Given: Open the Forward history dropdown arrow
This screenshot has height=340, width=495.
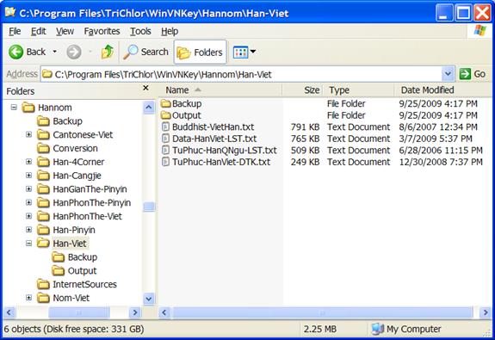Looking at the screenshot, I should (x=90, y=52).
